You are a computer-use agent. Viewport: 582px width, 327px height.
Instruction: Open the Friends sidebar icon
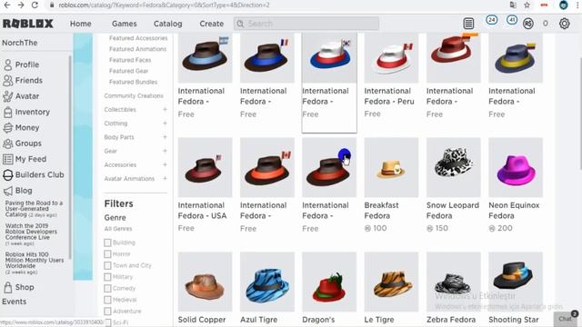(x=8, y=81)
